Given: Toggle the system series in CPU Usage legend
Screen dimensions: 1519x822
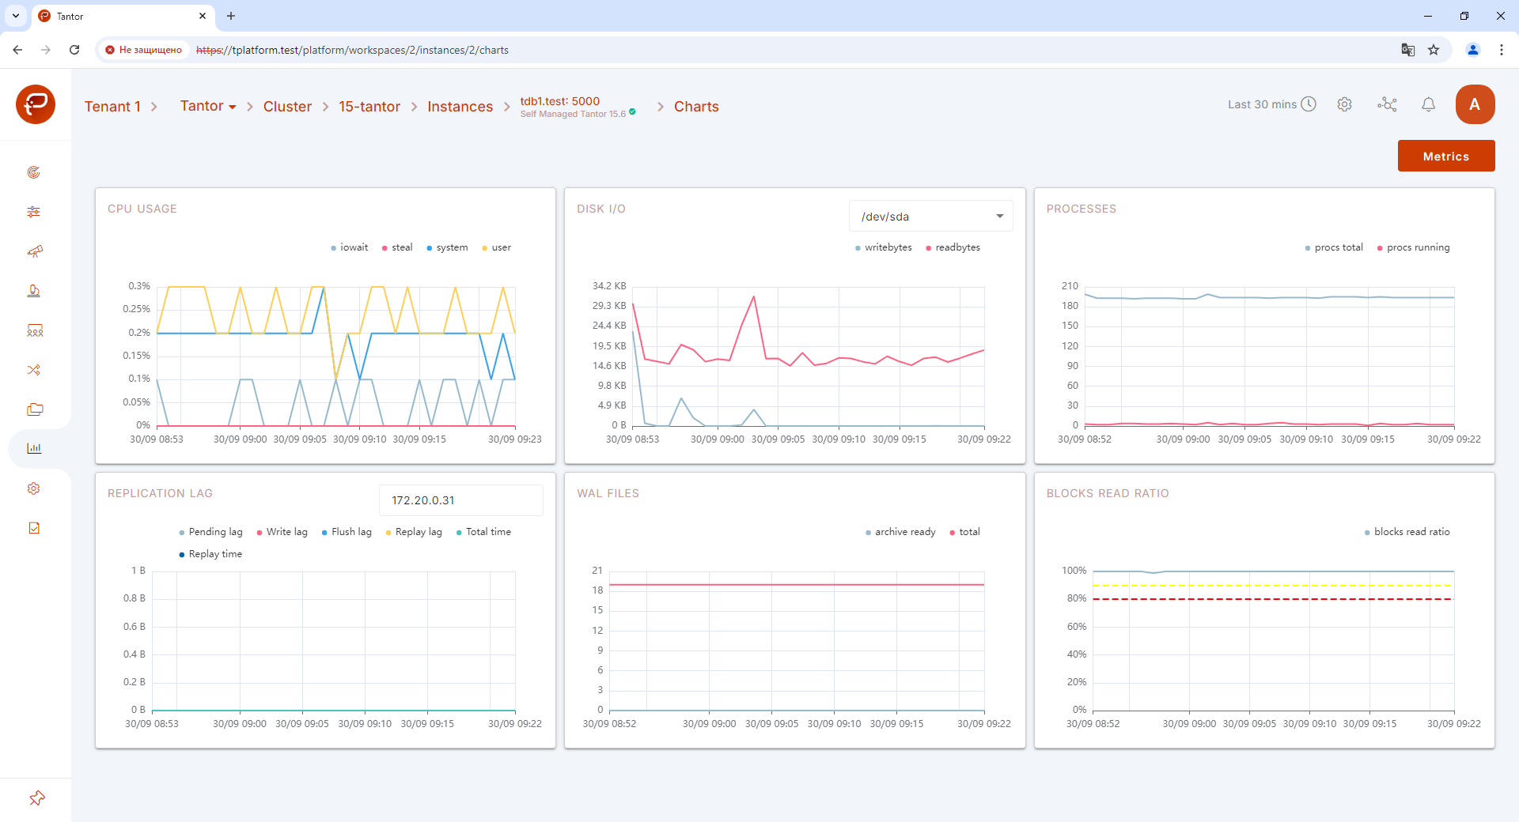Looking at the screenshot, I should (x=447, y=247).
